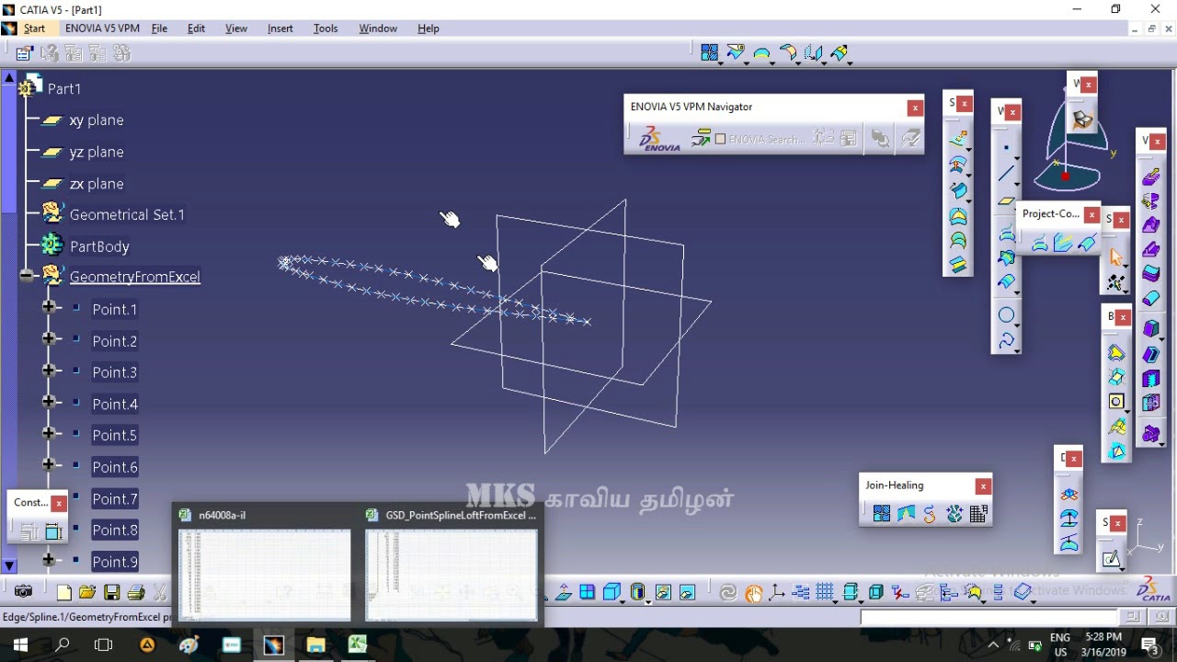
Task: Select the Fill surface tool
Action: click(958, 217)
